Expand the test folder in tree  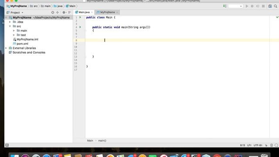click(14, 35)
